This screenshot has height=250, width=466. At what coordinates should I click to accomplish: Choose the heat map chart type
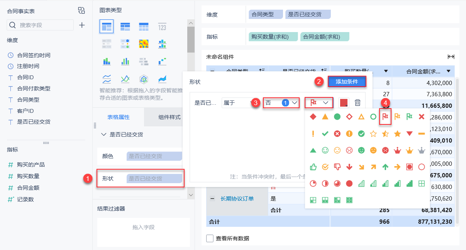[144, 44]
